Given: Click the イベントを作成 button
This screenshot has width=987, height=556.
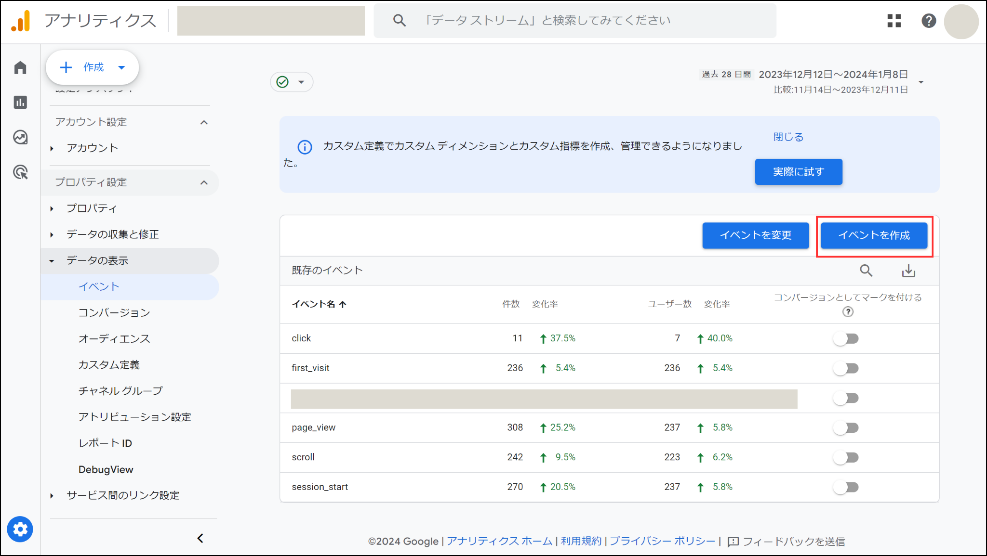Looking at the screenshot, I should 874,235.
